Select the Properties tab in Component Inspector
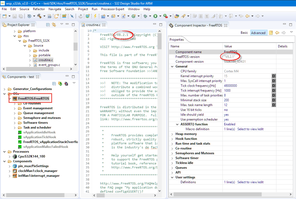Screen dimensions: 296x199 click(177, 40)
